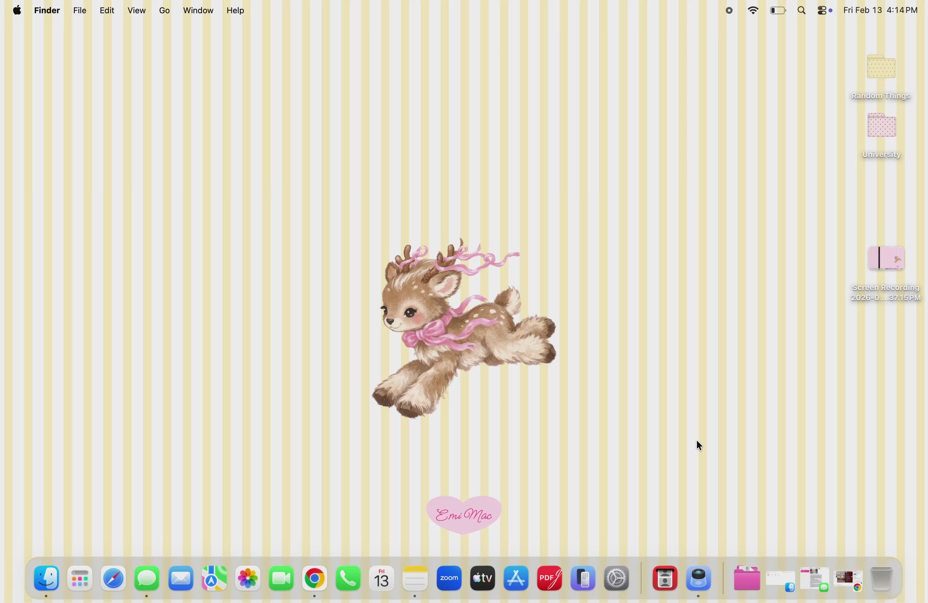This screenshot has width=928, height=603.
Task: Open Photo Booth from the dock
Action: 665,579
